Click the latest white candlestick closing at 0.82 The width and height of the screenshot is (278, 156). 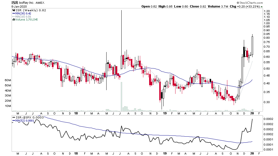click(x=252, y=45)
